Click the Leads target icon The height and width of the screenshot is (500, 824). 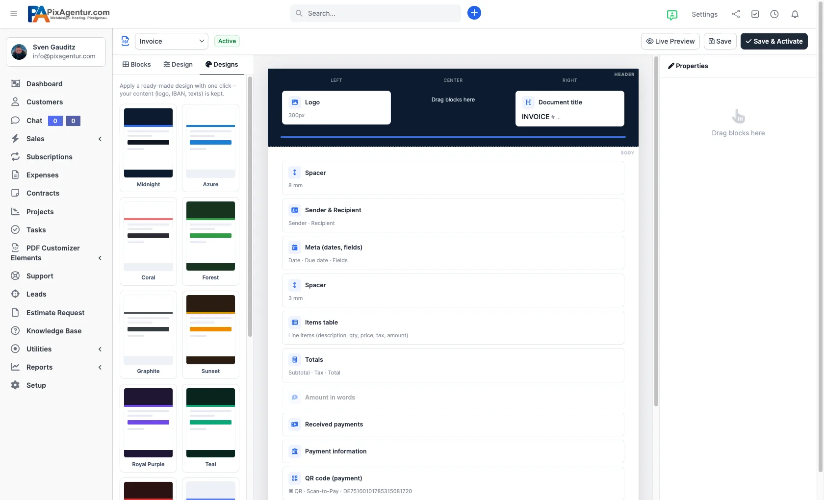coord(16,294)
